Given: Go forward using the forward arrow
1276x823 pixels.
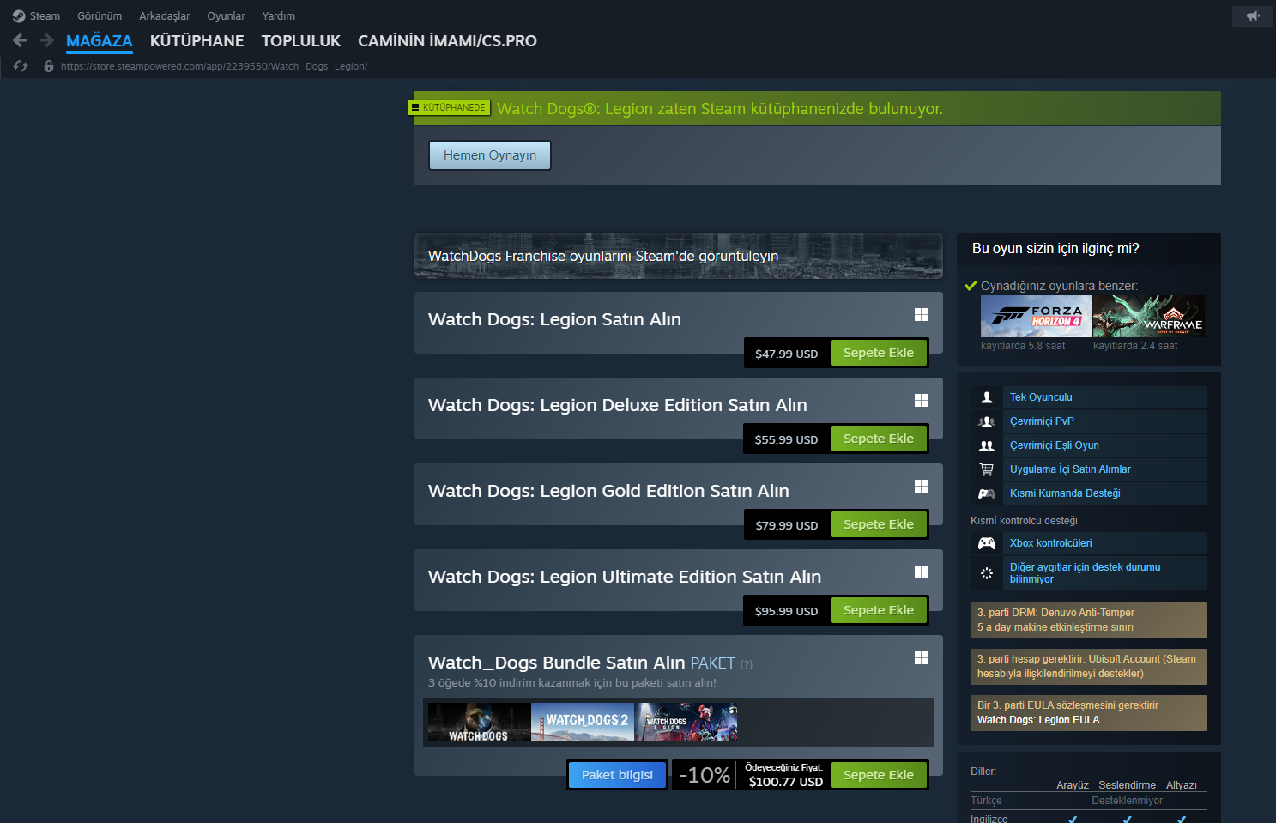Looking at the screenshot, I should (47, 40).
